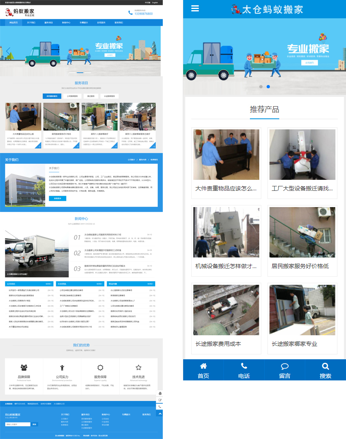
Task: Tap the 搜索 magnifier icon in bottom bar
Action: pos(325,366)
